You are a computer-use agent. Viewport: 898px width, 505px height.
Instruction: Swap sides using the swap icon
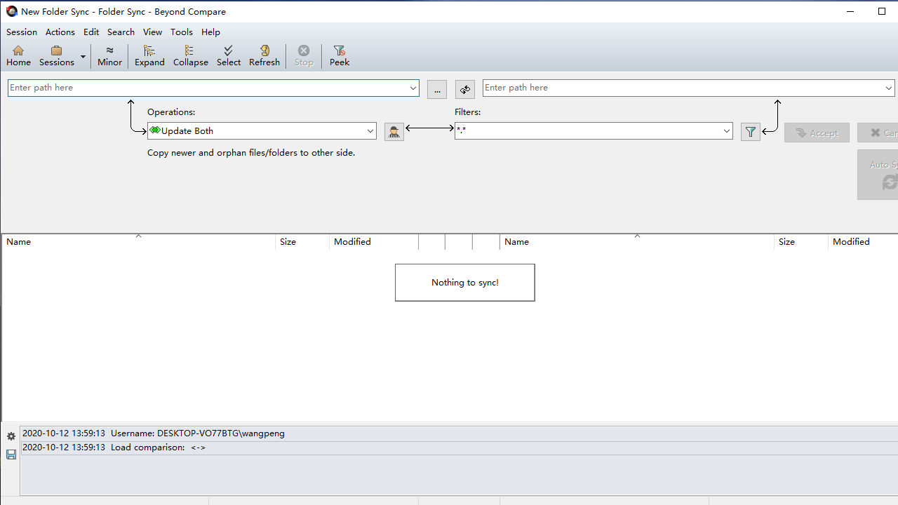point(464,89)
